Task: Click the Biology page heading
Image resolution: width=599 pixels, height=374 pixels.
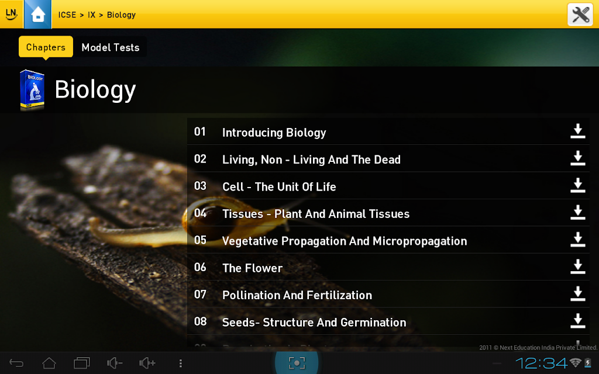Action: (95, 90)
